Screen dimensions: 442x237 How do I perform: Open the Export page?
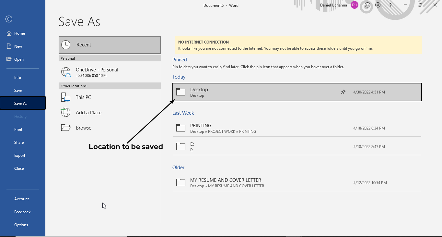(20, 156)
